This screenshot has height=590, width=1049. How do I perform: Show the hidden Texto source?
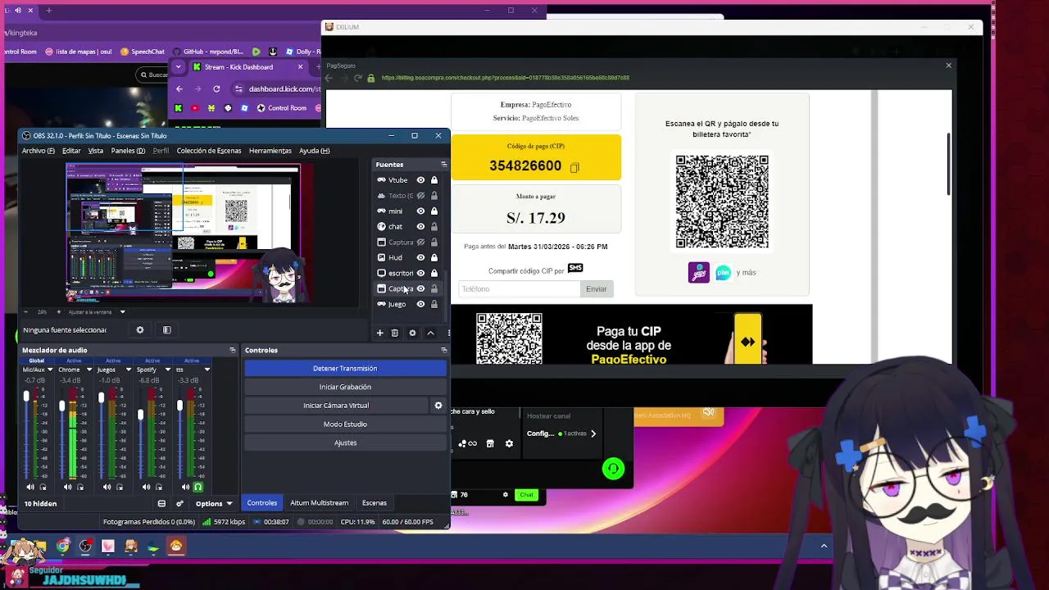point(420,196)
